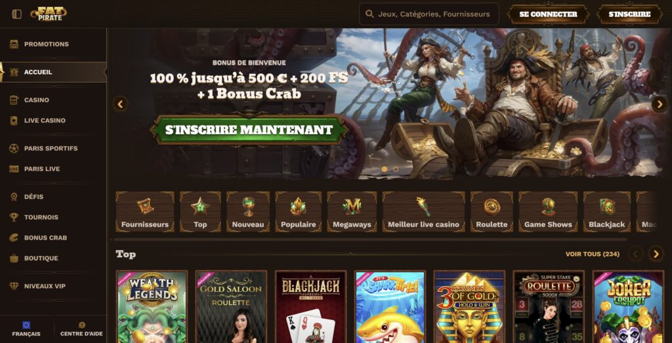
Task: Open the Niveaux VIP diamond icon
Action: pyautogui.click(x=14, y=286)
